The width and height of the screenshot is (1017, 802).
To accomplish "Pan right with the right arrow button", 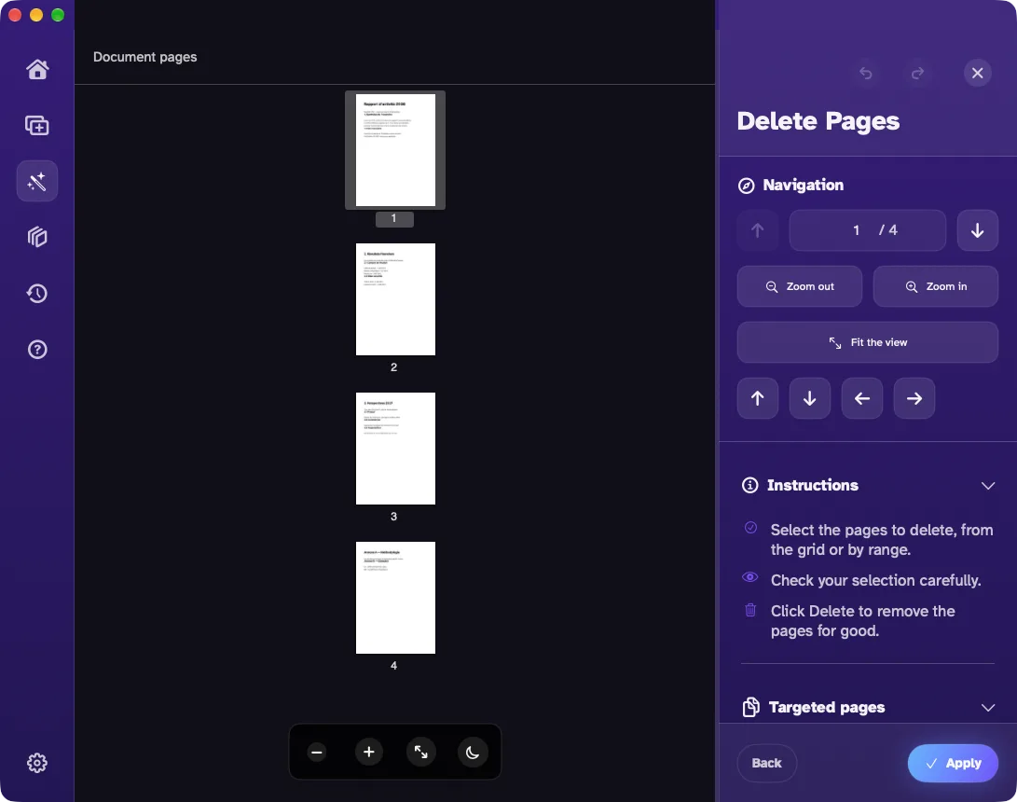I will pyautogui.click(x=914, y=398).
